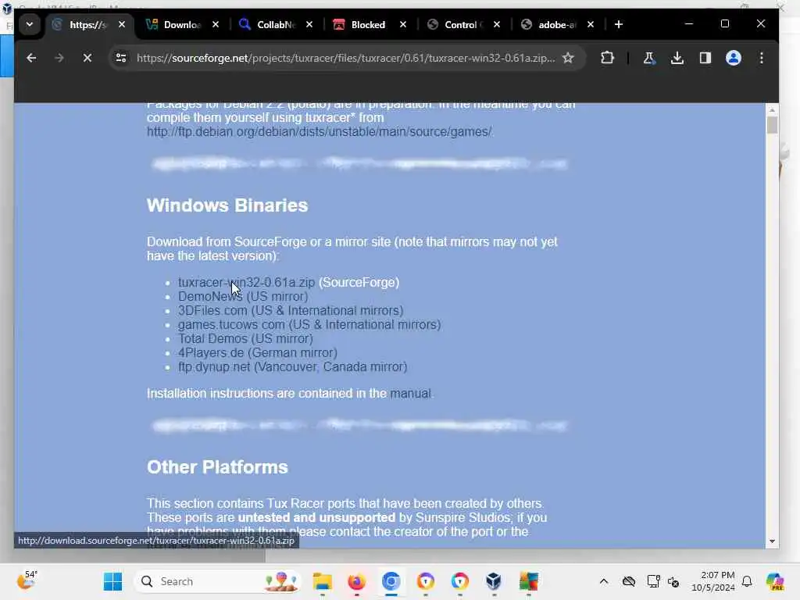Open the user profile avatar
Screen dimensions: 800x600
(733, 58)
